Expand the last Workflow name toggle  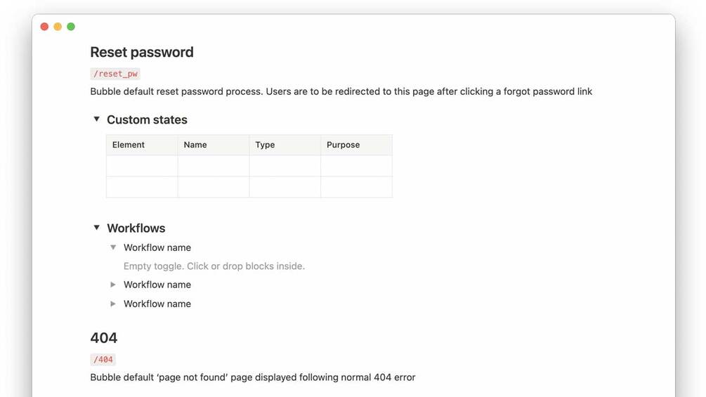(x=113, y=304)
